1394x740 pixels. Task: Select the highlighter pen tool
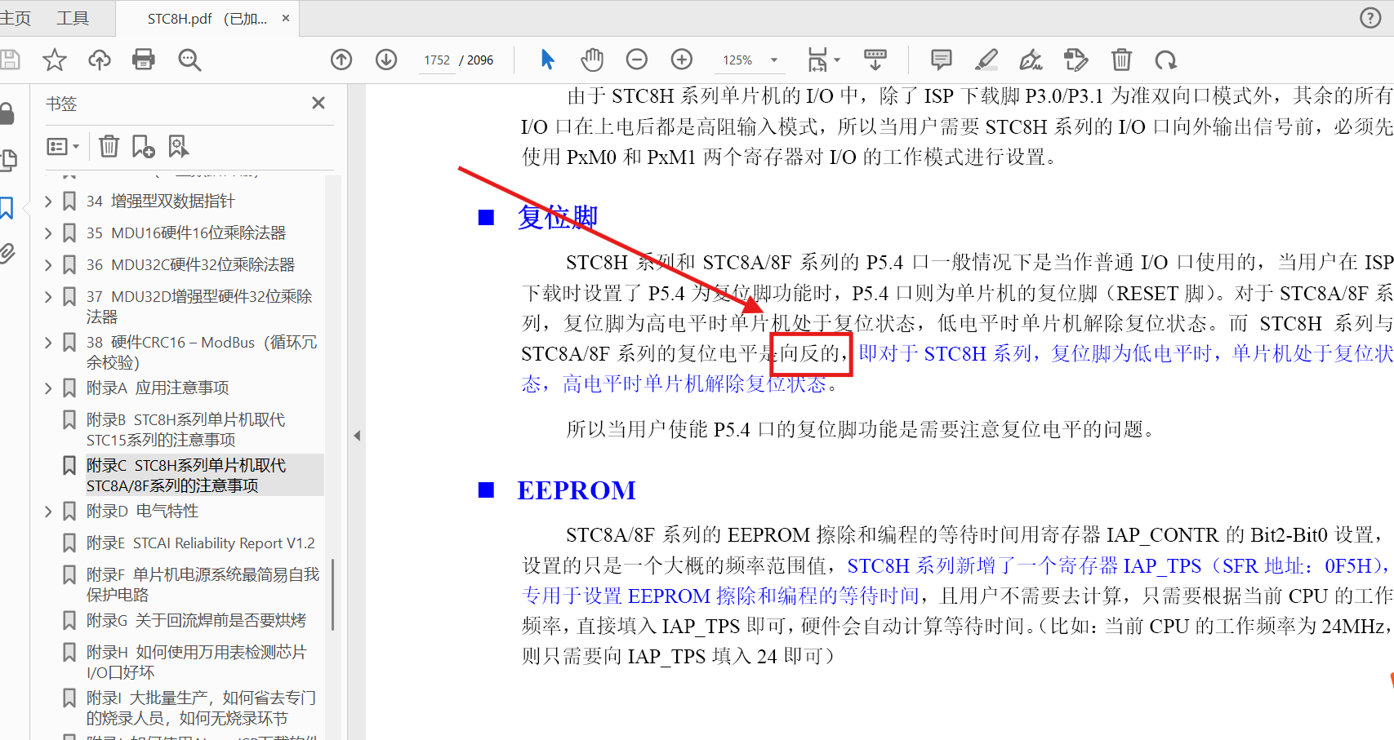click(986, 60)
